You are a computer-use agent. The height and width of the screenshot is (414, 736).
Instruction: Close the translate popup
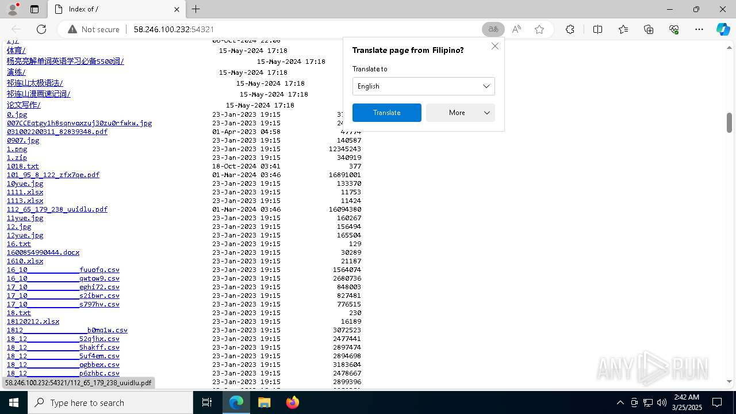(495, 46)
